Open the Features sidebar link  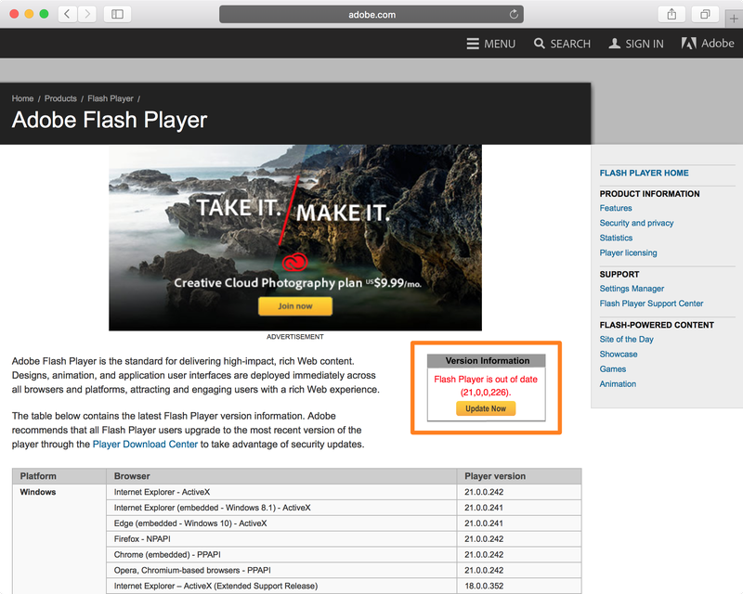(x=616, y=208)
